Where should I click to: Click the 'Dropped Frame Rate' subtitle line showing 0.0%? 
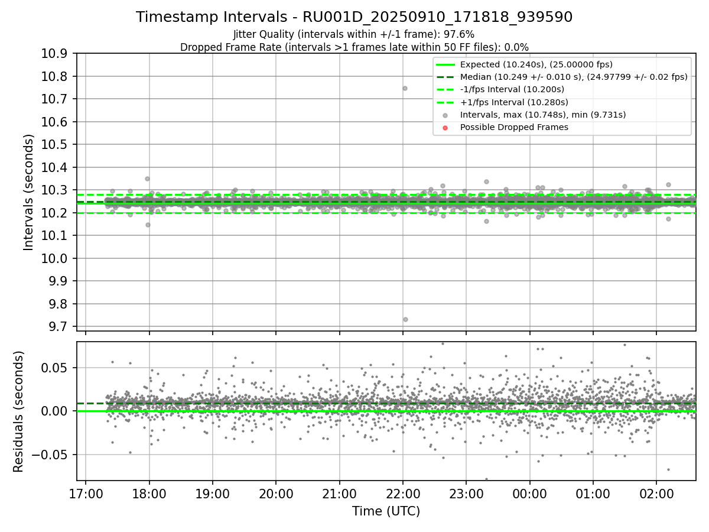coord(354,47)
